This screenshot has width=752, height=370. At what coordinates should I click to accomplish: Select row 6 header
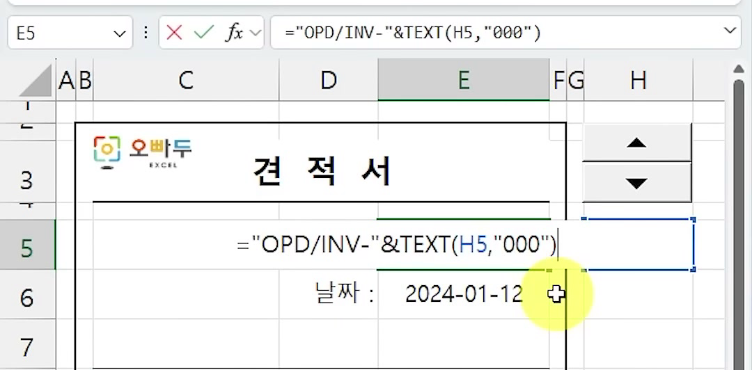tap(27, 294)
